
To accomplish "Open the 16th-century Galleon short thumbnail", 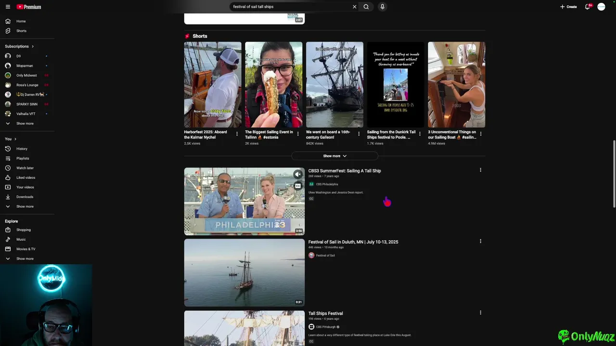I will [x=334, y=85].
